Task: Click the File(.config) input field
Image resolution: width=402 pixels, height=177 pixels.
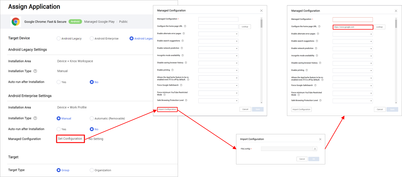Action: [x=288, y=149]
